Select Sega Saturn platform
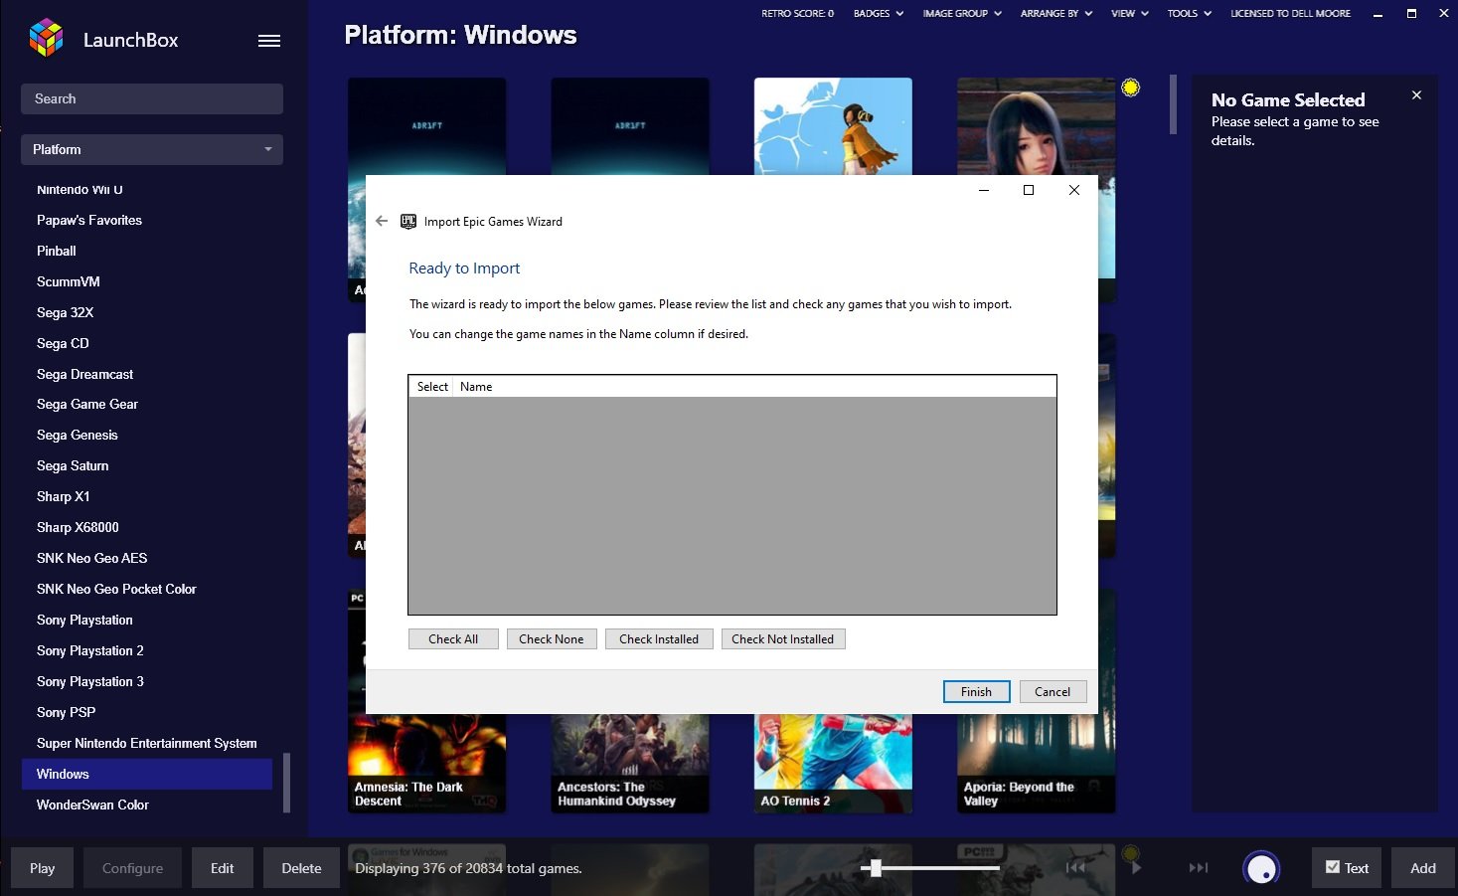Screen dimensions: 1458x896 [x=73, y=465]
